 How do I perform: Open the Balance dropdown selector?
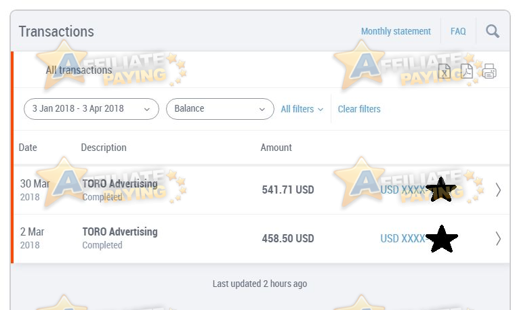click(220, 109)
